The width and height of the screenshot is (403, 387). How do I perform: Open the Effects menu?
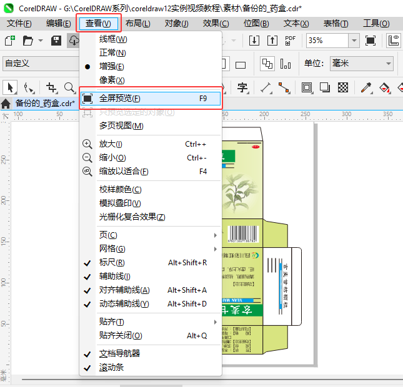click(216, 24)
